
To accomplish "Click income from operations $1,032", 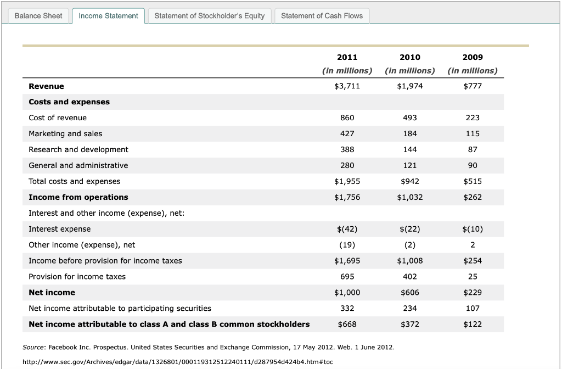I will (409, 197).
